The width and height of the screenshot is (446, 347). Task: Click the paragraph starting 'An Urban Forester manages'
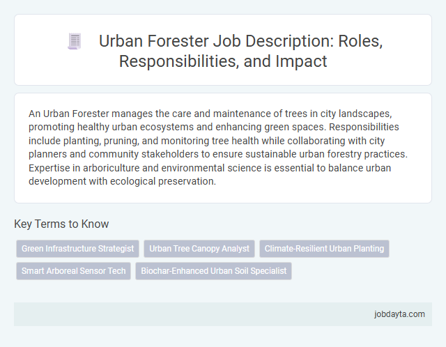218,147
